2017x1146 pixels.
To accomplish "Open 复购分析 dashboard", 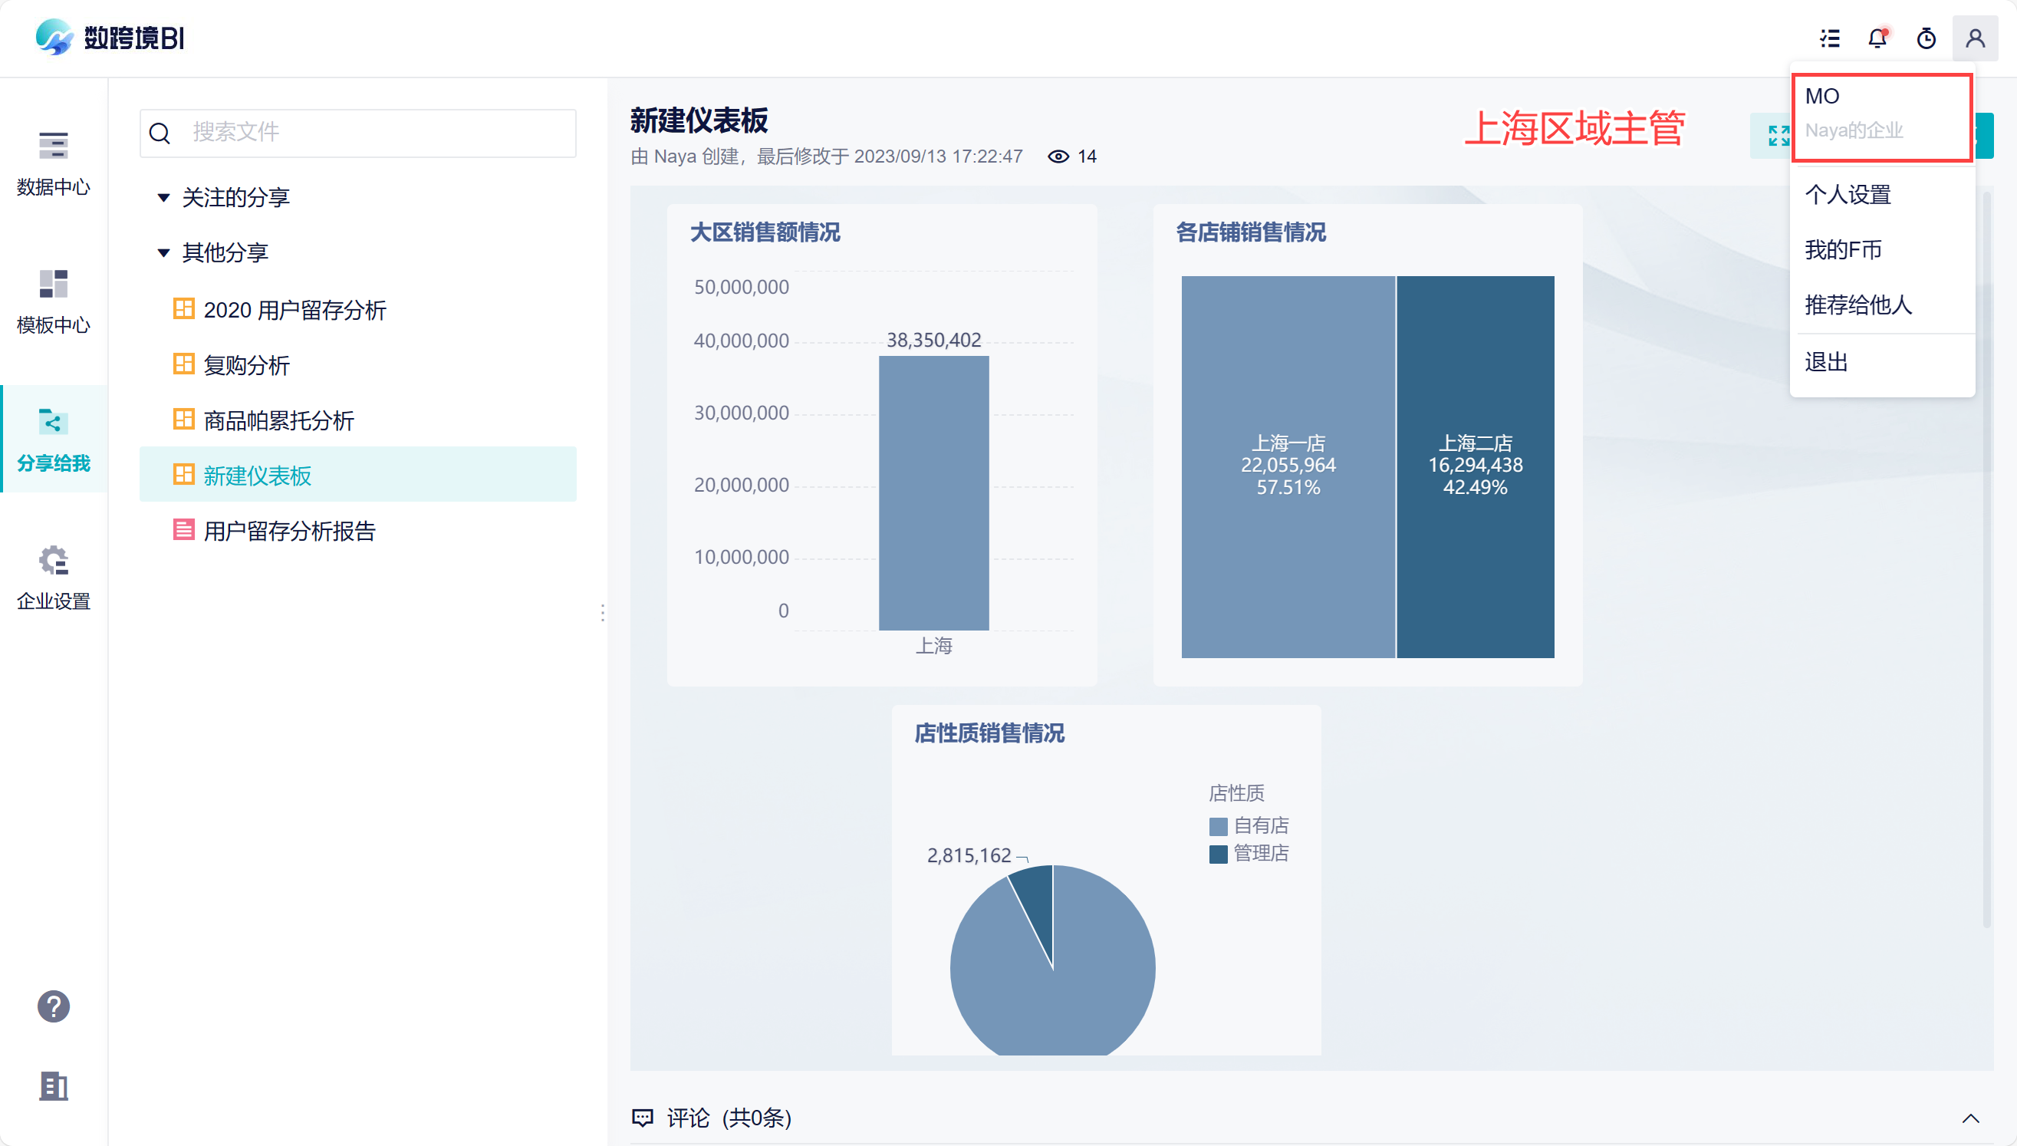I will tap(246, 365).
